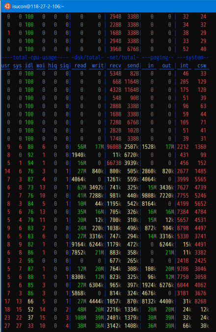The height and width of the screenshot is (332, 216).
Task: Click the 1038k recv value
Action: (114, 228)
